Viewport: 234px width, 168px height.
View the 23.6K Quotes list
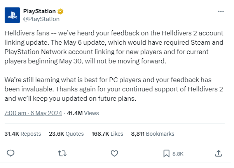66,134
